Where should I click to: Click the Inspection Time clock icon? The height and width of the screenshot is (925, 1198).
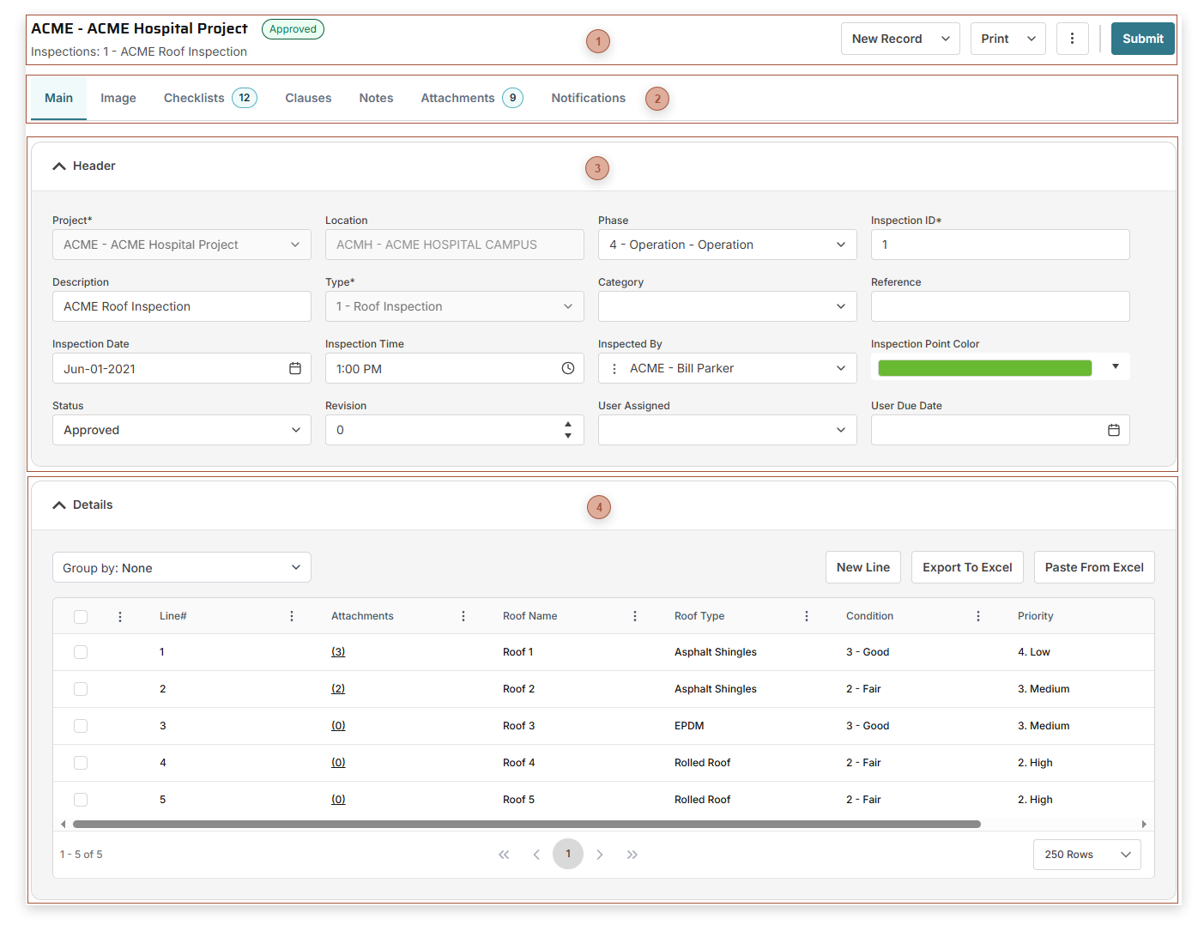point(567,368)
